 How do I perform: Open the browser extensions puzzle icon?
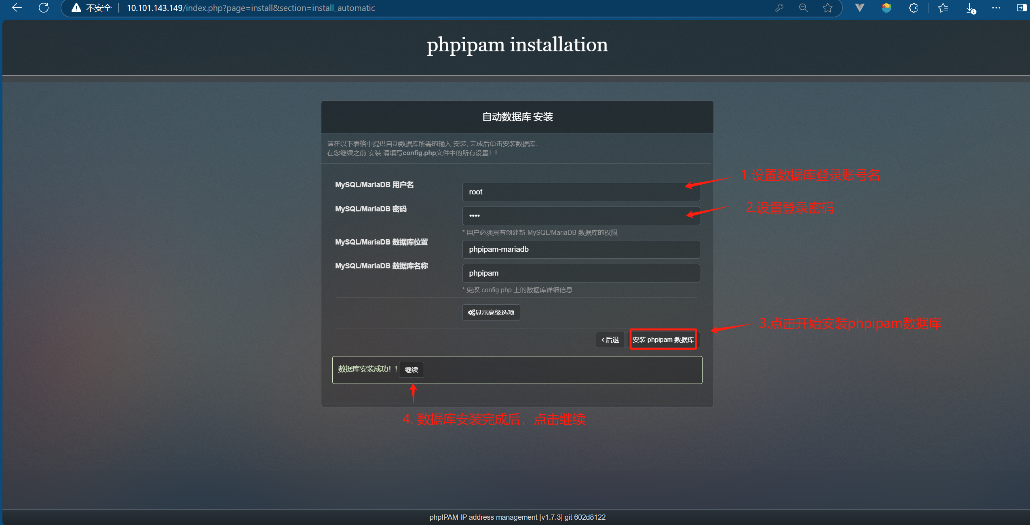coord(913,8)
